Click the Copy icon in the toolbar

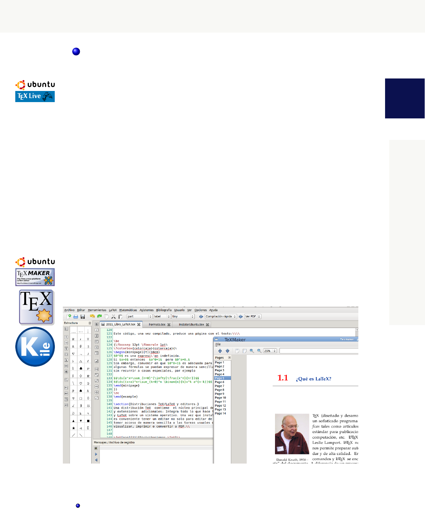(106, 317)
